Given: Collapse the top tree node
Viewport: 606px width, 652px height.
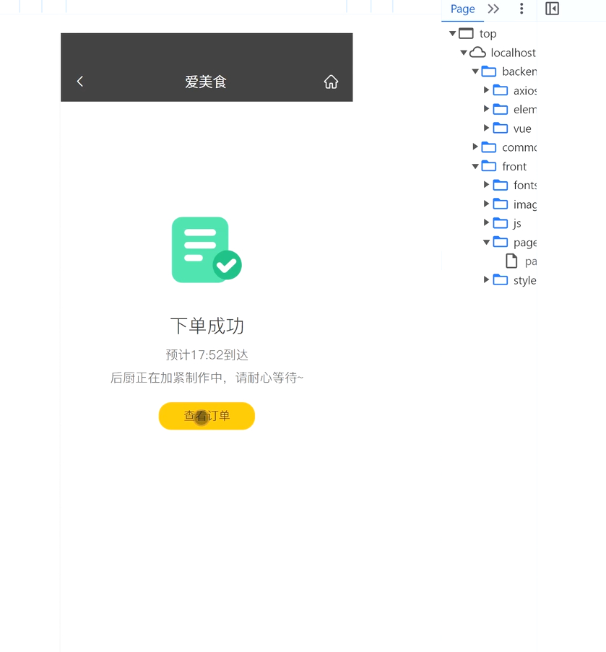Looking at the screenshot, I should (453, 33).
